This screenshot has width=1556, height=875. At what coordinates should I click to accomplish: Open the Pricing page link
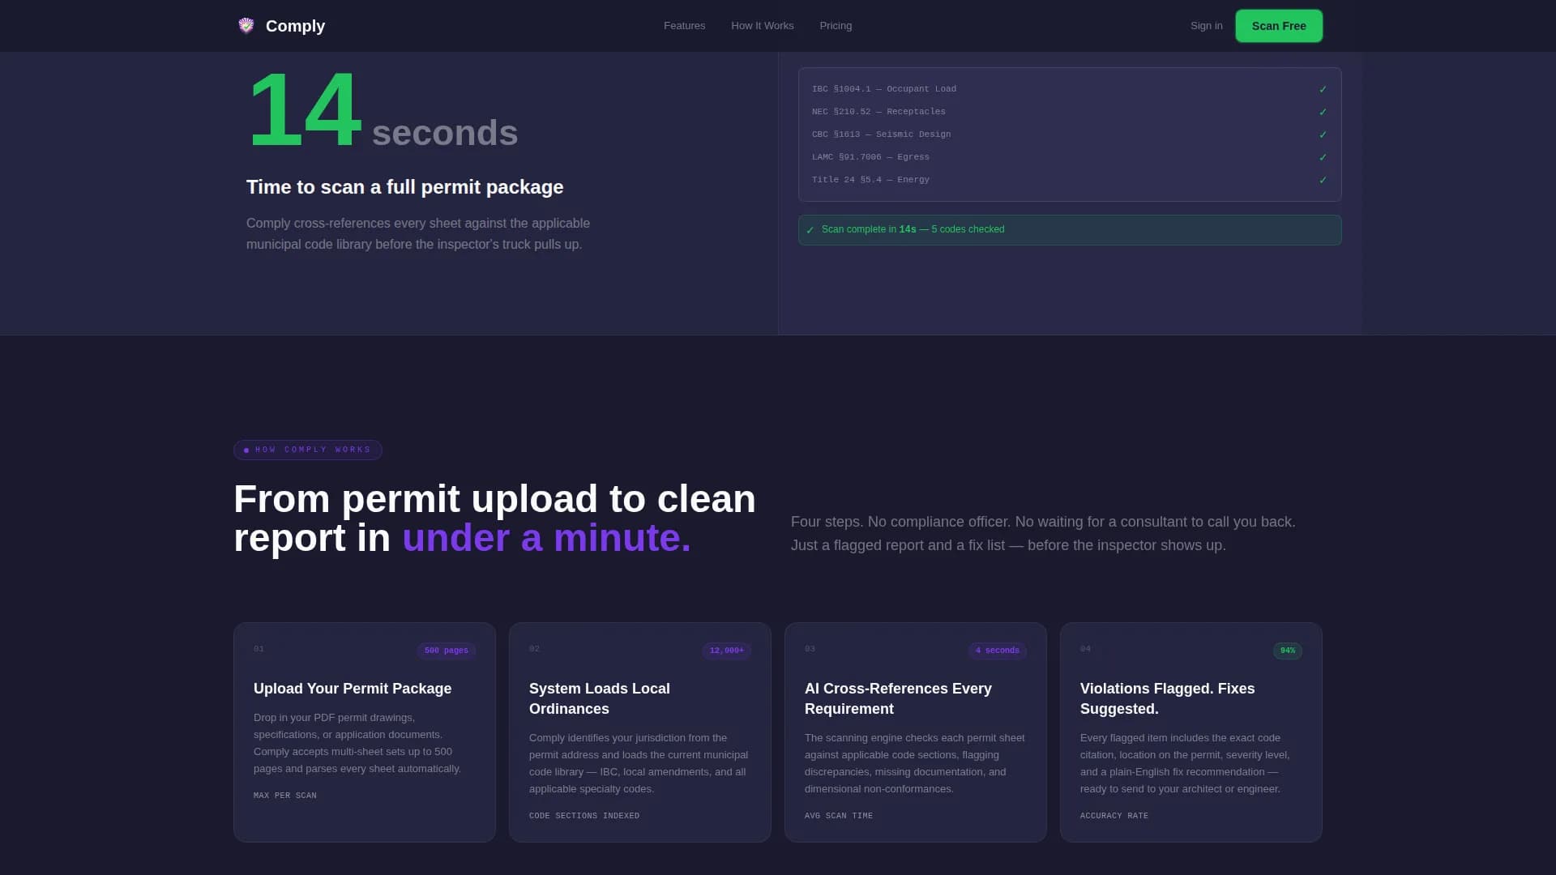click(x=835, y=26)
